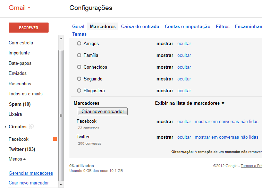Click the sidebar scrollbar up arrow

coord(61,38)
